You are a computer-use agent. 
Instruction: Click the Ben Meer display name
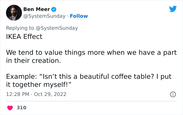coord(37,9)
